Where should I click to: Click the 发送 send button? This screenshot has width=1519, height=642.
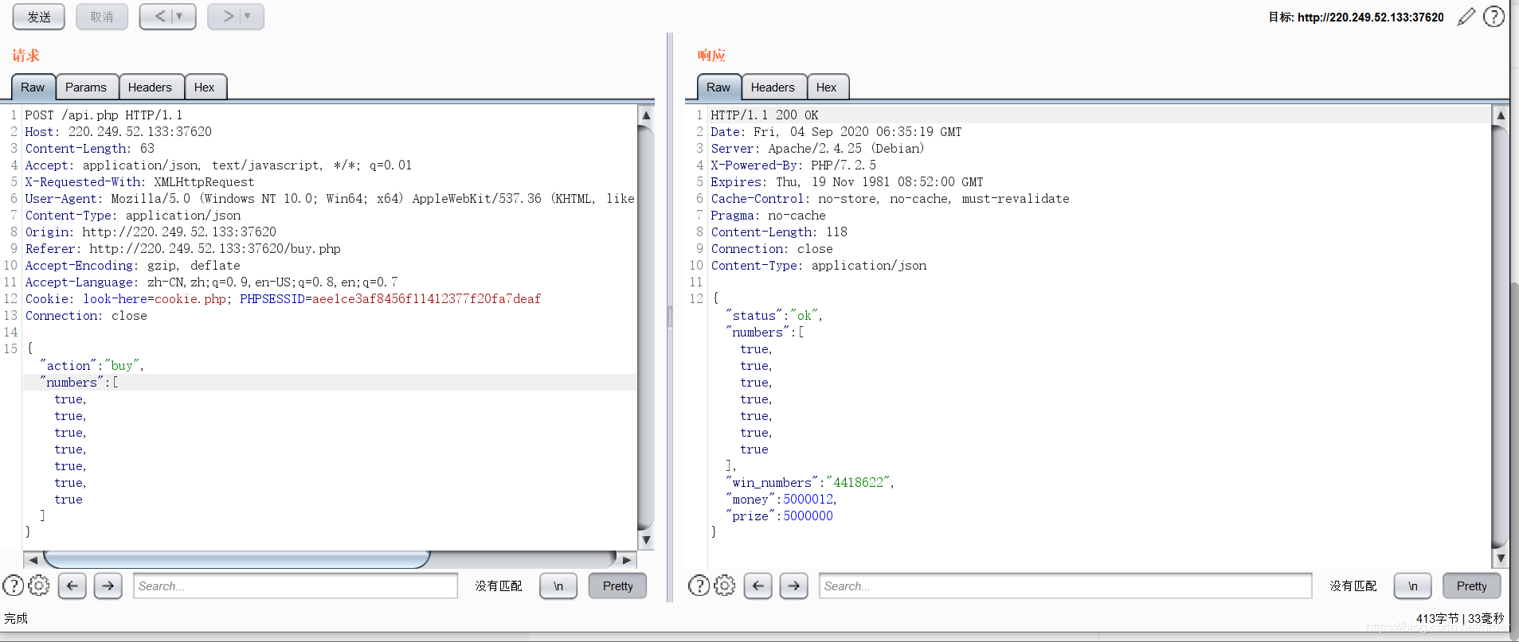[x=39, y=17]
